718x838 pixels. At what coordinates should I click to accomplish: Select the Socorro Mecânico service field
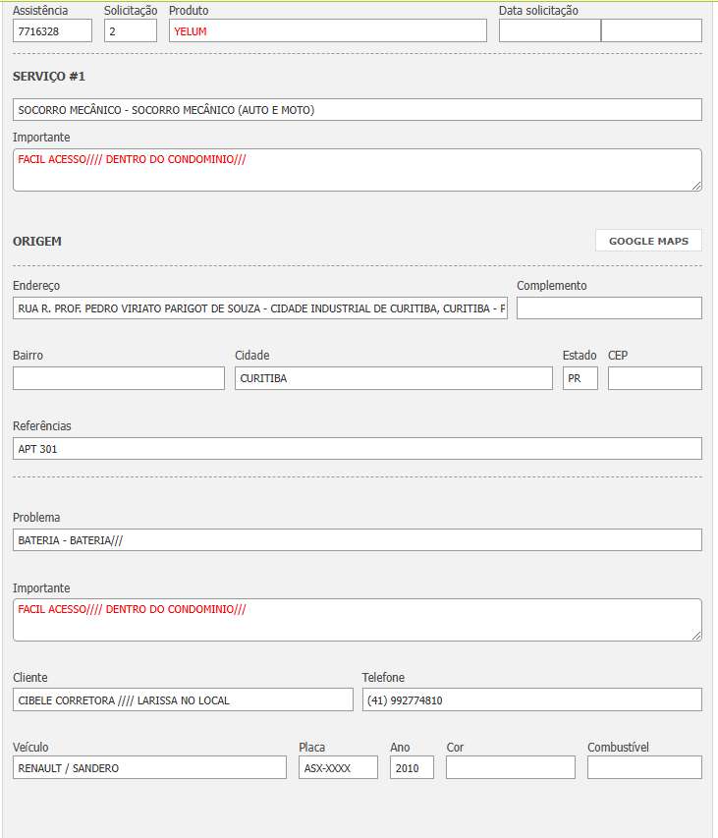point(357,110)
